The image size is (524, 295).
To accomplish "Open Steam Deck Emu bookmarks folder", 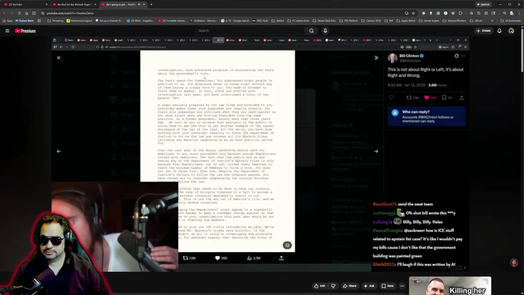I will [324, 20].
